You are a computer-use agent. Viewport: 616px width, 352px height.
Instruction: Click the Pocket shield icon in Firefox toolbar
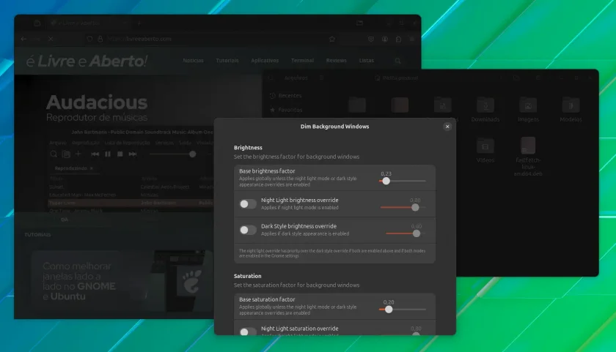pyautogui.click(x=371, y=39)
